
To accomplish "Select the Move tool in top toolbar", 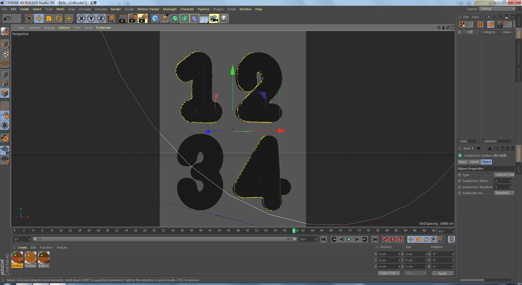I will point(39,18).
